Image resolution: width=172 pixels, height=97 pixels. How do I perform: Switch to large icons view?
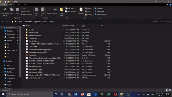point(170,90)
